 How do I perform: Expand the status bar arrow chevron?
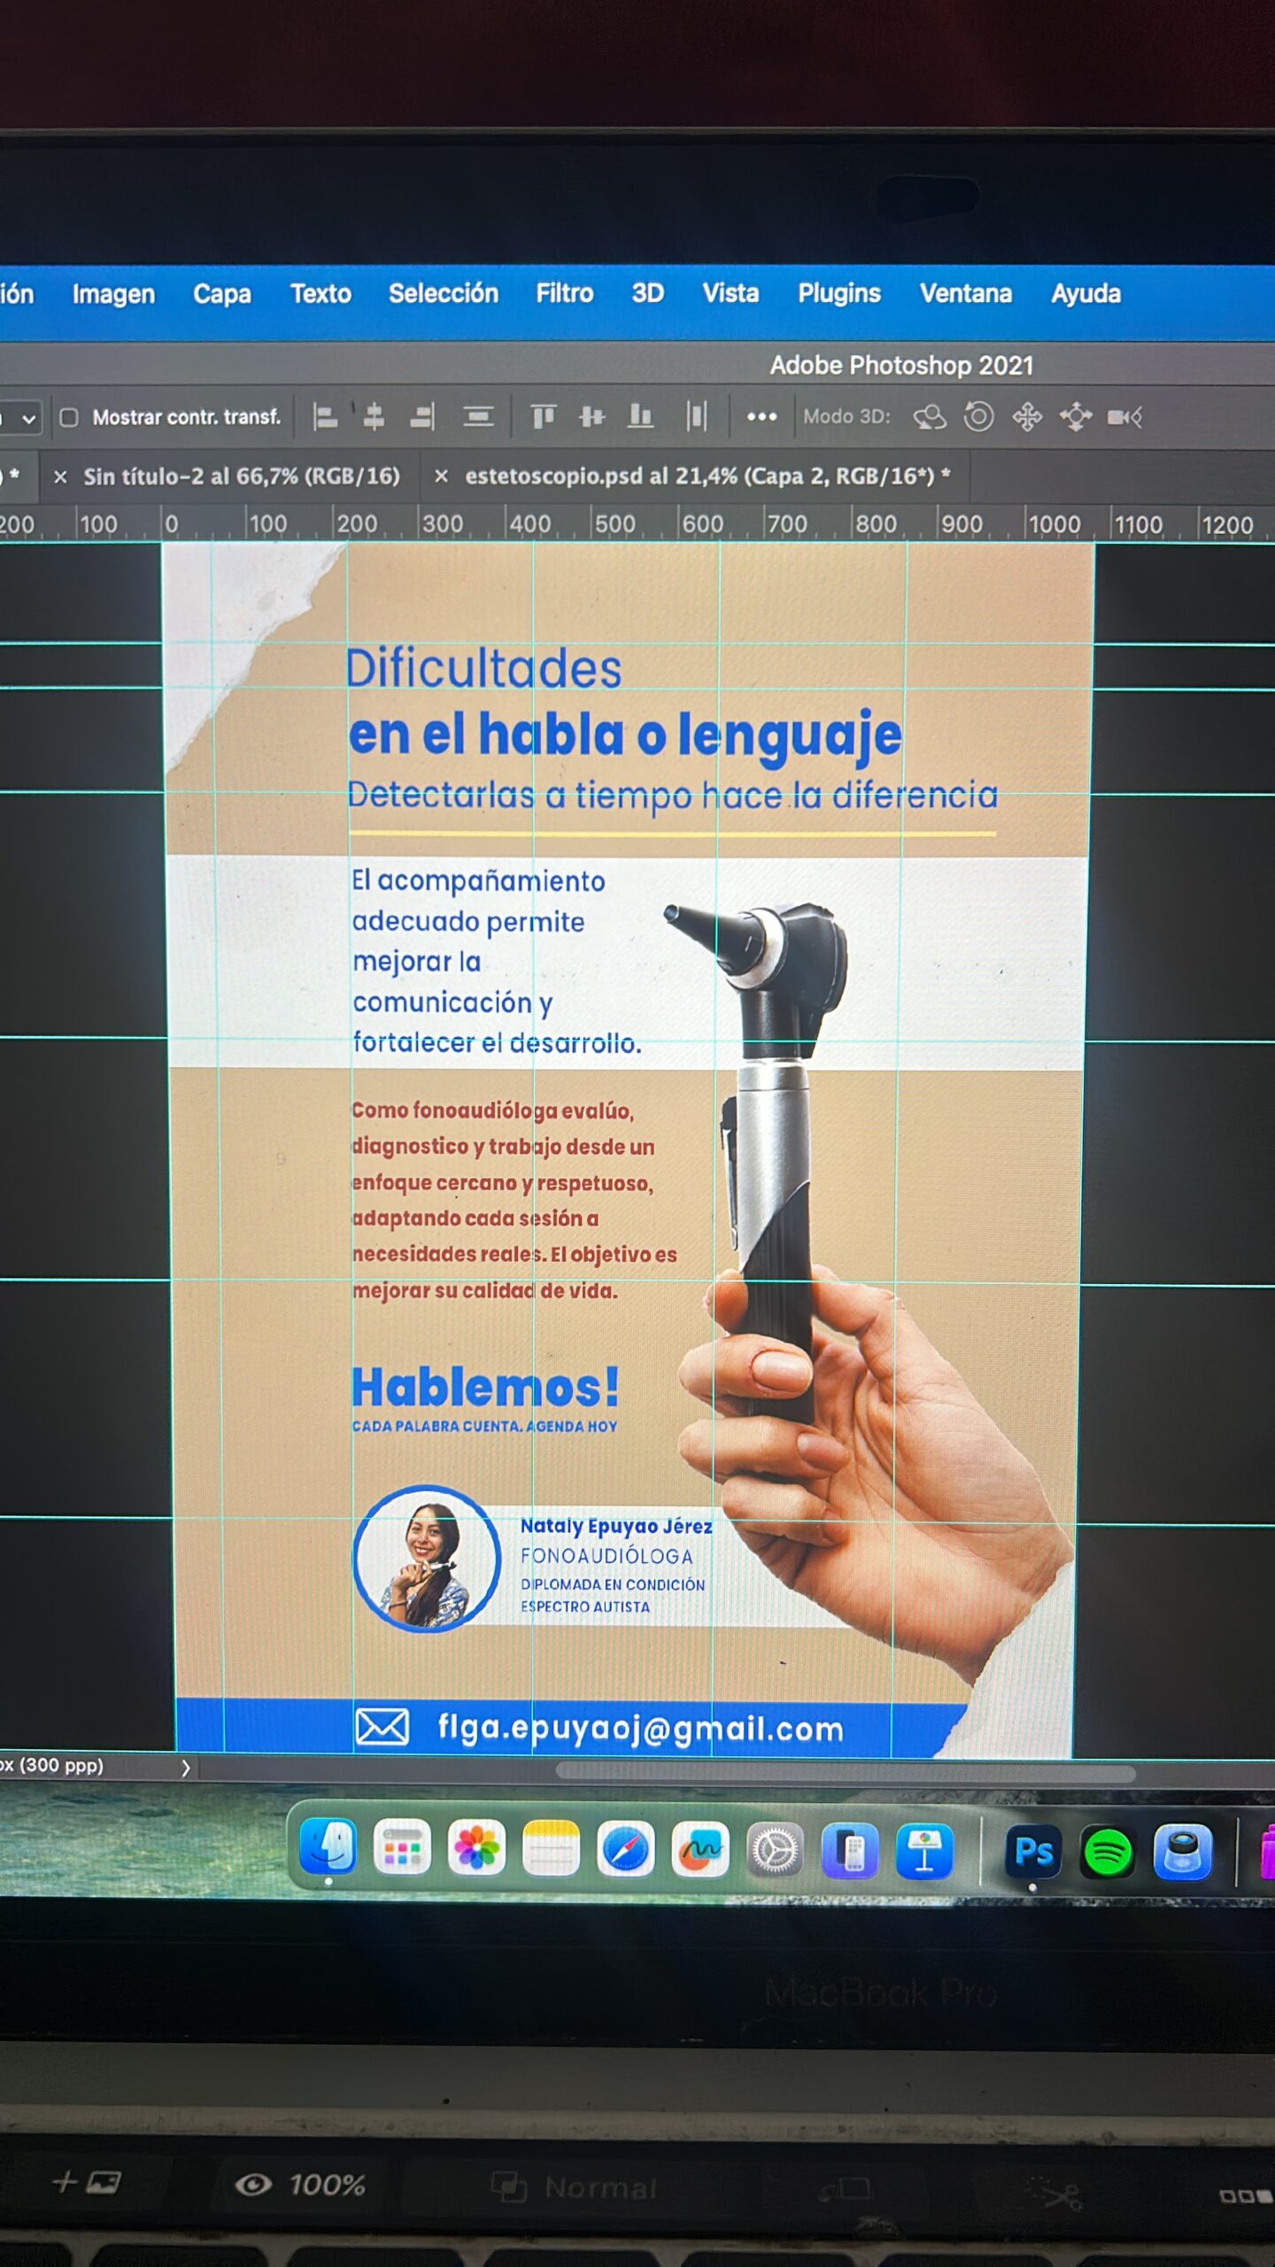click(185, 1768)
